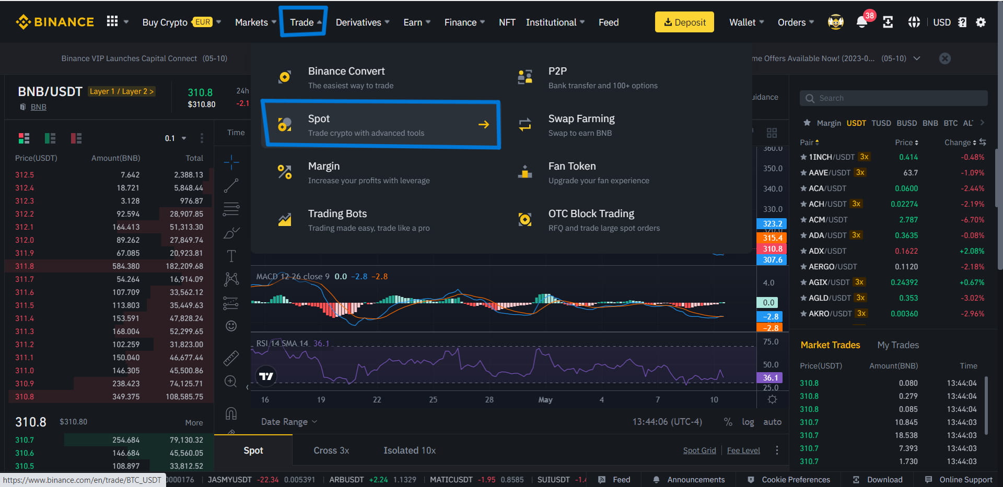Screen dimensions: 1003x487
Task: Open the 0.1 price grouping dropdown
Action: click(176, 138)
